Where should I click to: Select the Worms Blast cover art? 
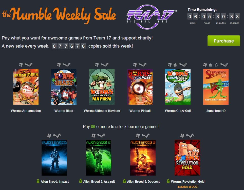click(64, 87)
